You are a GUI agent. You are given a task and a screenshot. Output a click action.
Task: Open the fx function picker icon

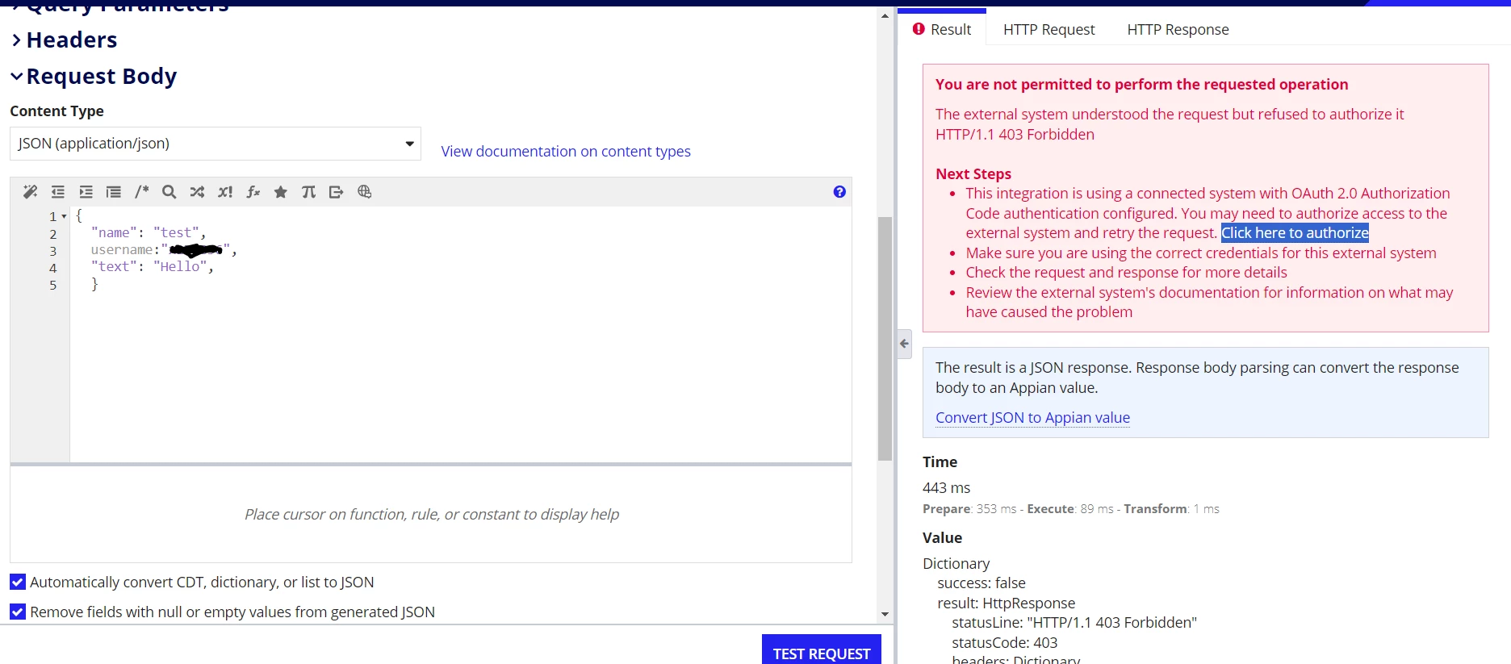pyautogui.click(x=253, y=192)
